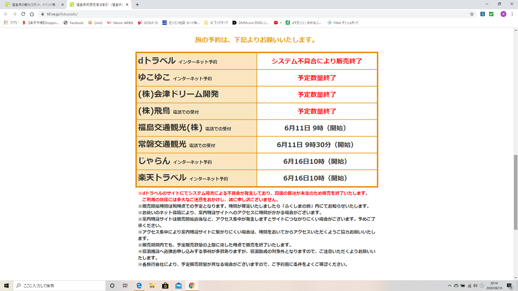This screenshot has width=518, height=291.
Task: Open the Facebook bookmark
Action: [x=73, y=23]
